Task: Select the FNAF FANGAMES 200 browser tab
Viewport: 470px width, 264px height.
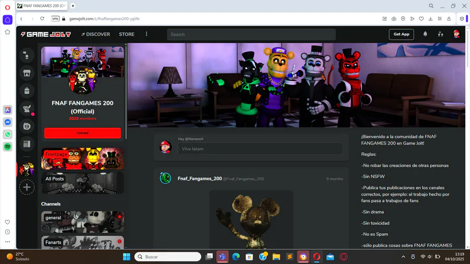Action: coord(42,6)
